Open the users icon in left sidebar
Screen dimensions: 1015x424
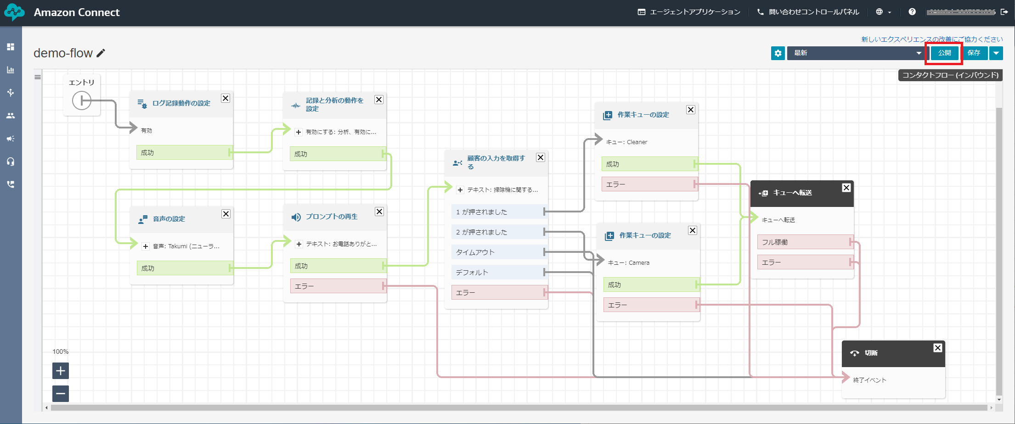pos(11,116)
